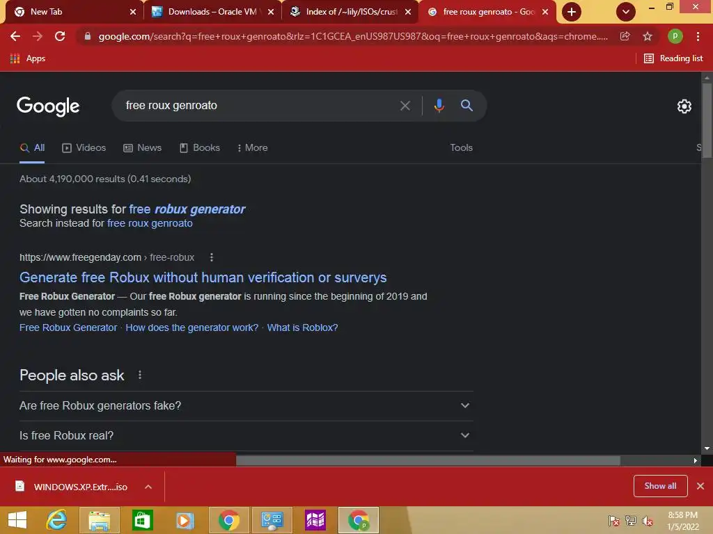Click the forward navigation arrow
Image resolution: width=713 pixels, height=534 pixels.
pyautogui.click(x=38, y=36)
